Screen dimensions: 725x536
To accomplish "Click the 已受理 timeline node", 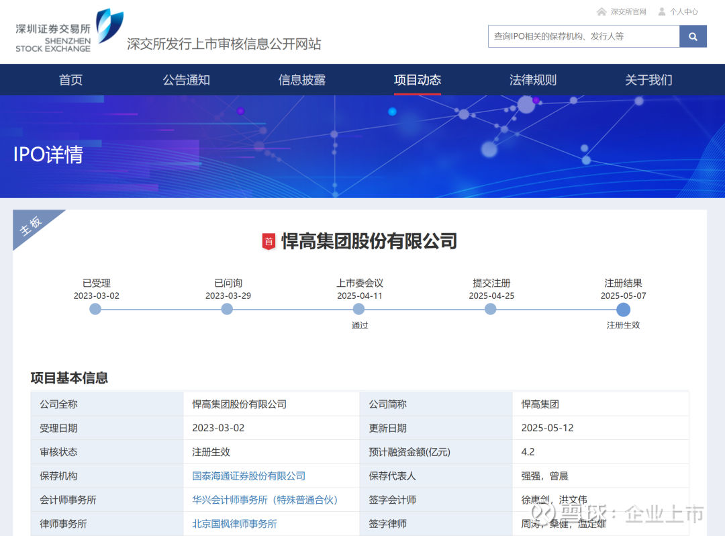I will click(x=95, y=309).
